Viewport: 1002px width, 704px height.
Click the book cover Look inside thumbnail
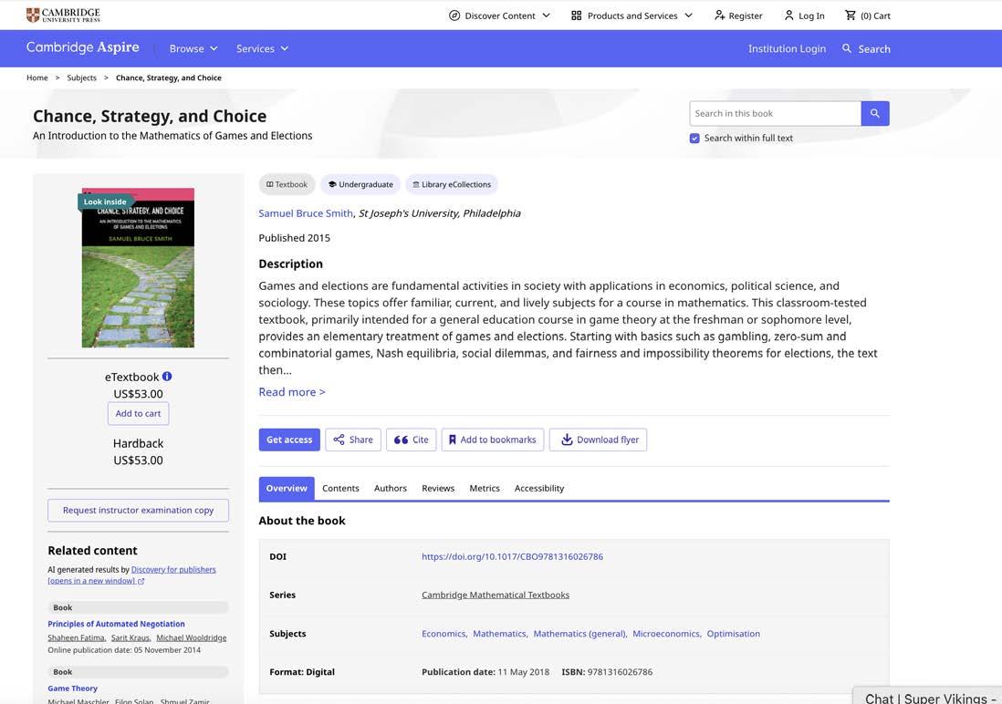pos(138,268)
